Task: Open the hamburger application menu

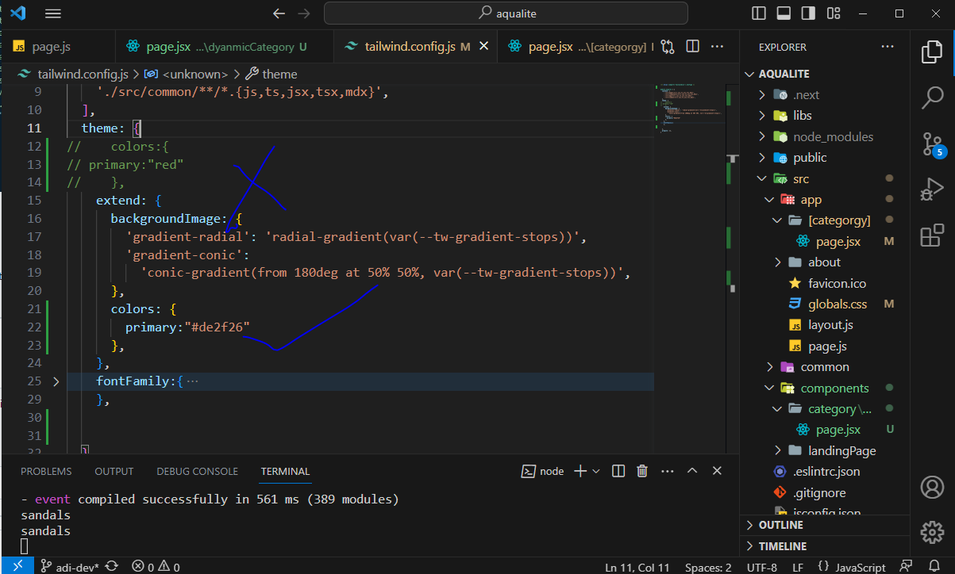Action: click(x=53, y=13)
